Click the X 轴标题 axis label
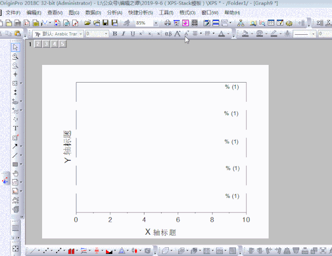This screenshot has width=332, height=256. pos(161,232)
